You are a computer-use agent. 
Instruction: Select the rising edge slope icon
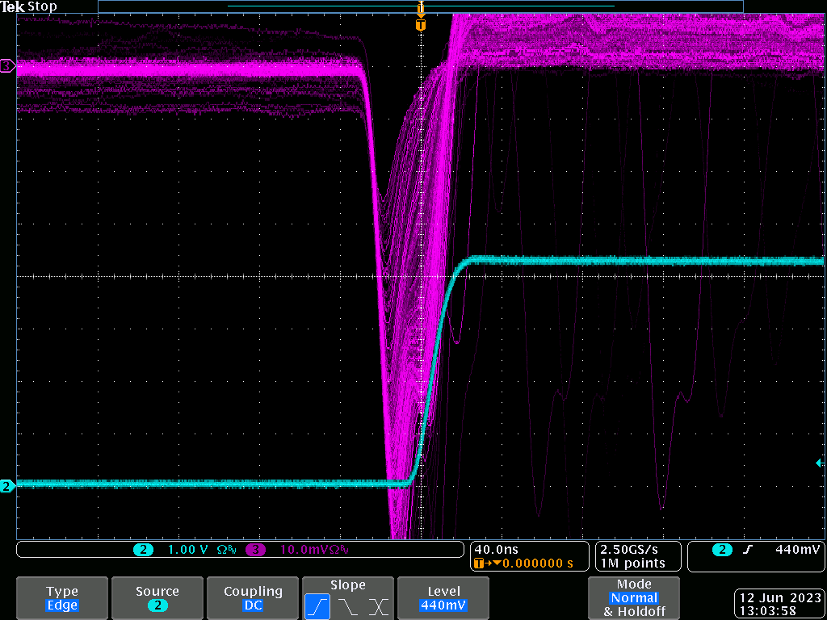[317, 606]
